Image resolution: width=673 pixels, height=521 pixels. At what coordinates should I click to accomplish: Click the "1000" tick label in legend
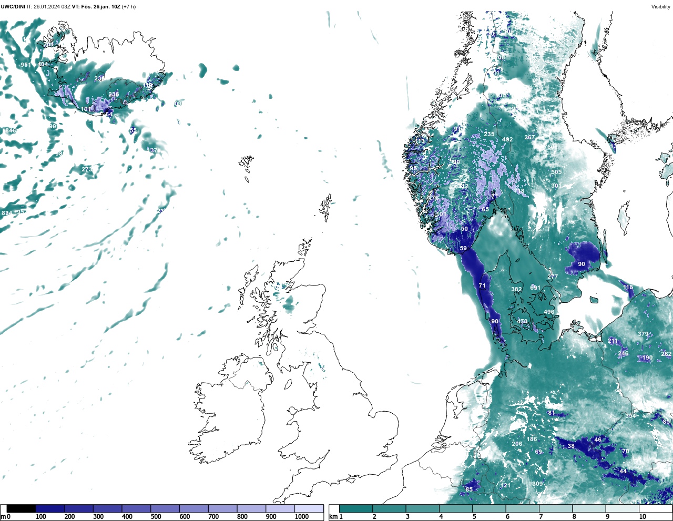point(302,517)
